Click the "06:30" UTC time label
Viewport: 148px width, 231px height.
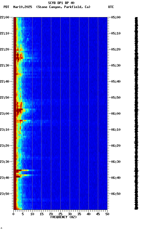pyautogui.click(x=116, y=162)
